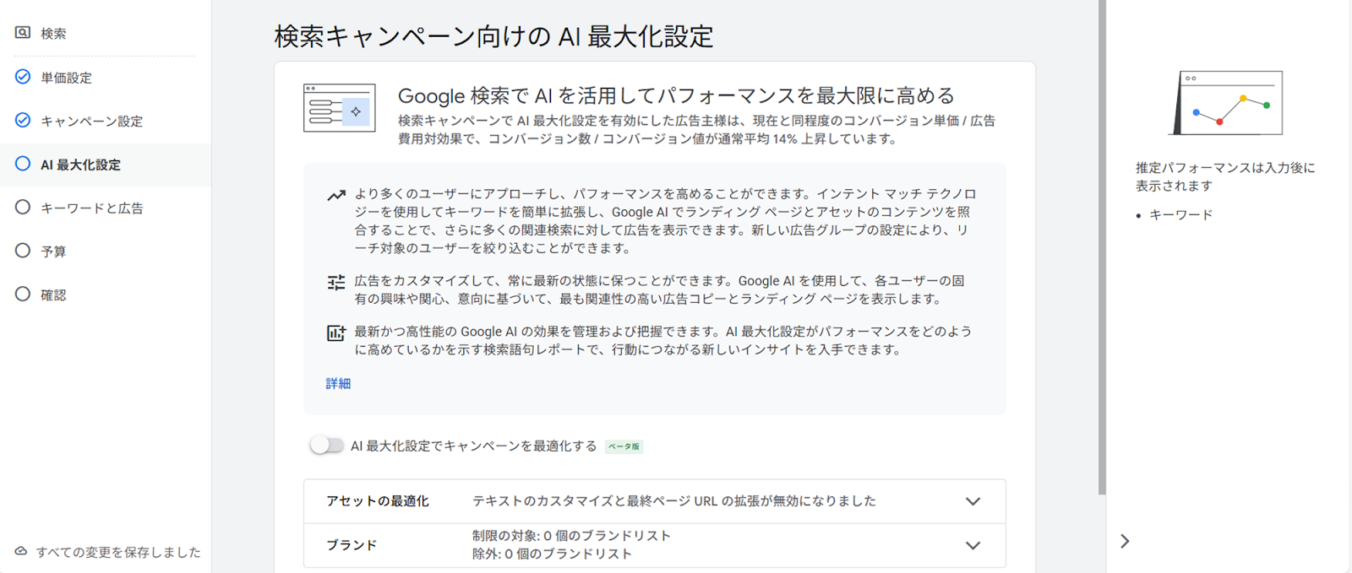The image size is (1352, 573).
Task: Open the キーワードと広告 step
Action: 91,208
